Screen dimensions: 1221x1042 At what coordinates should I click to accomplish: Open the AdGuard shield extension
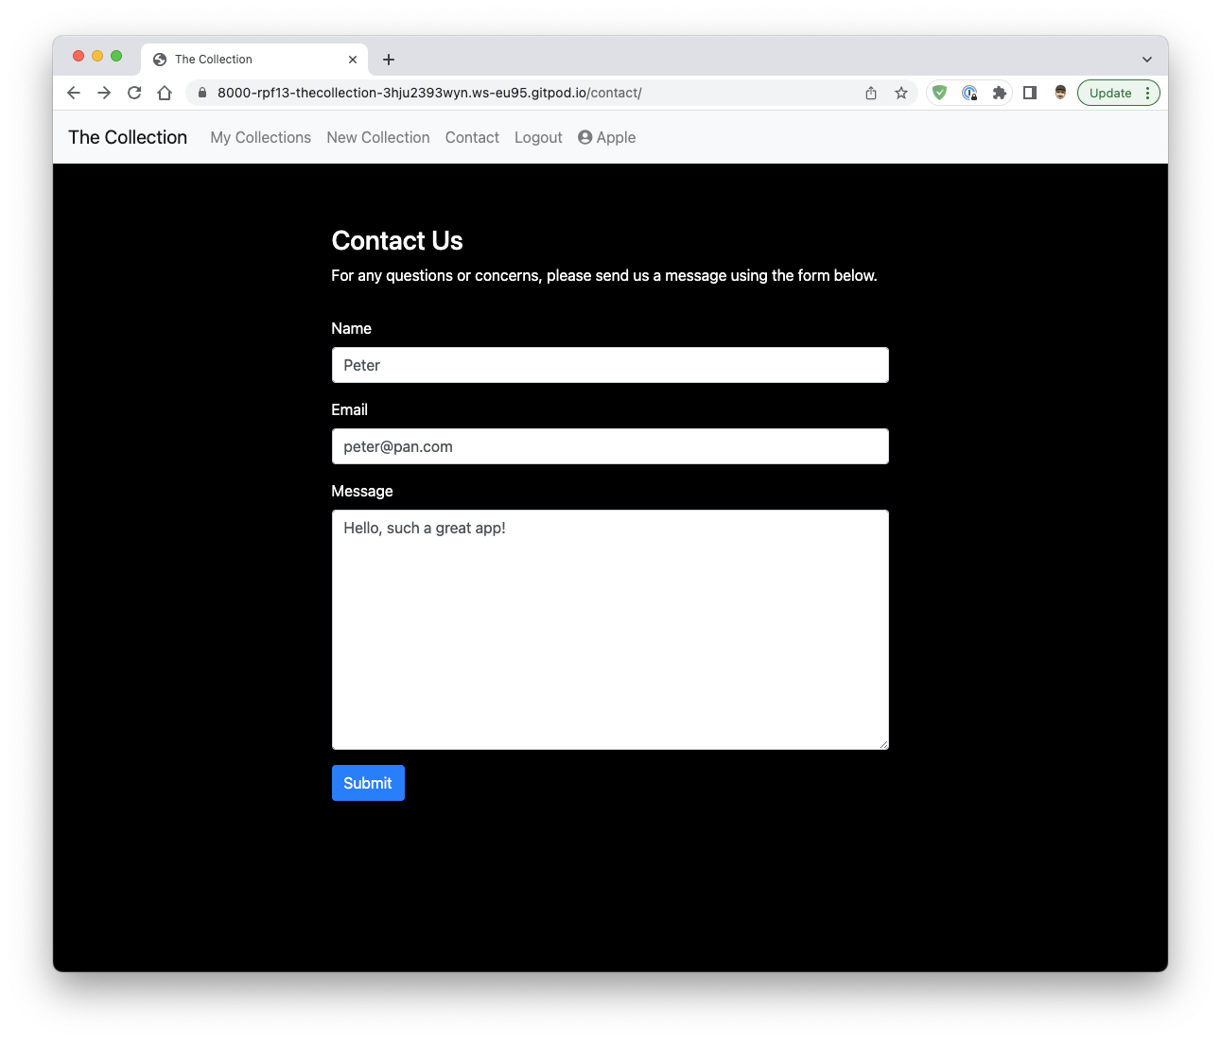[x=938, y=93]
